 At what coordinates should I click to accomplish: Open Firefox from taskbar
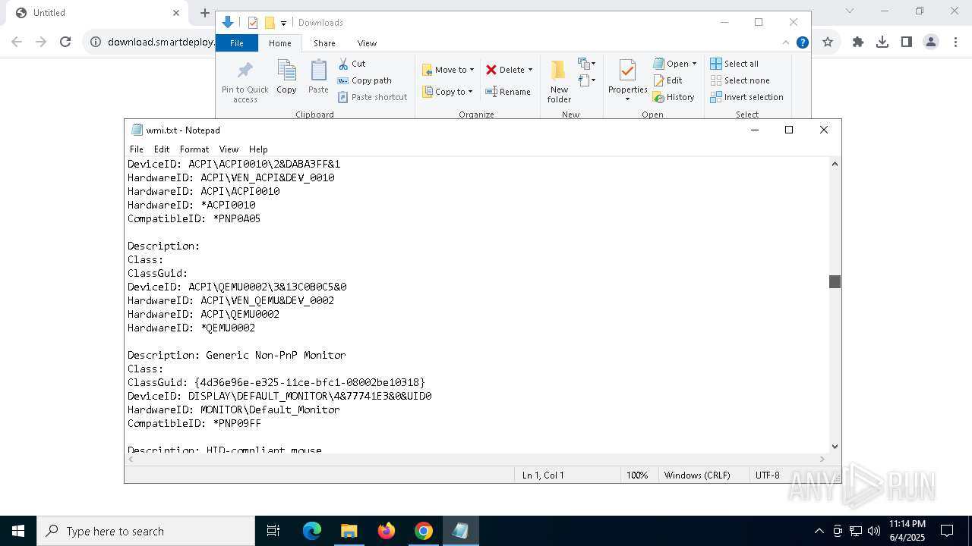tap(387, 531)
